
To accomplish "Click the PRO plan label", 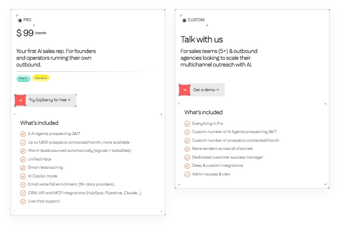I will click(x=28, y=20).
